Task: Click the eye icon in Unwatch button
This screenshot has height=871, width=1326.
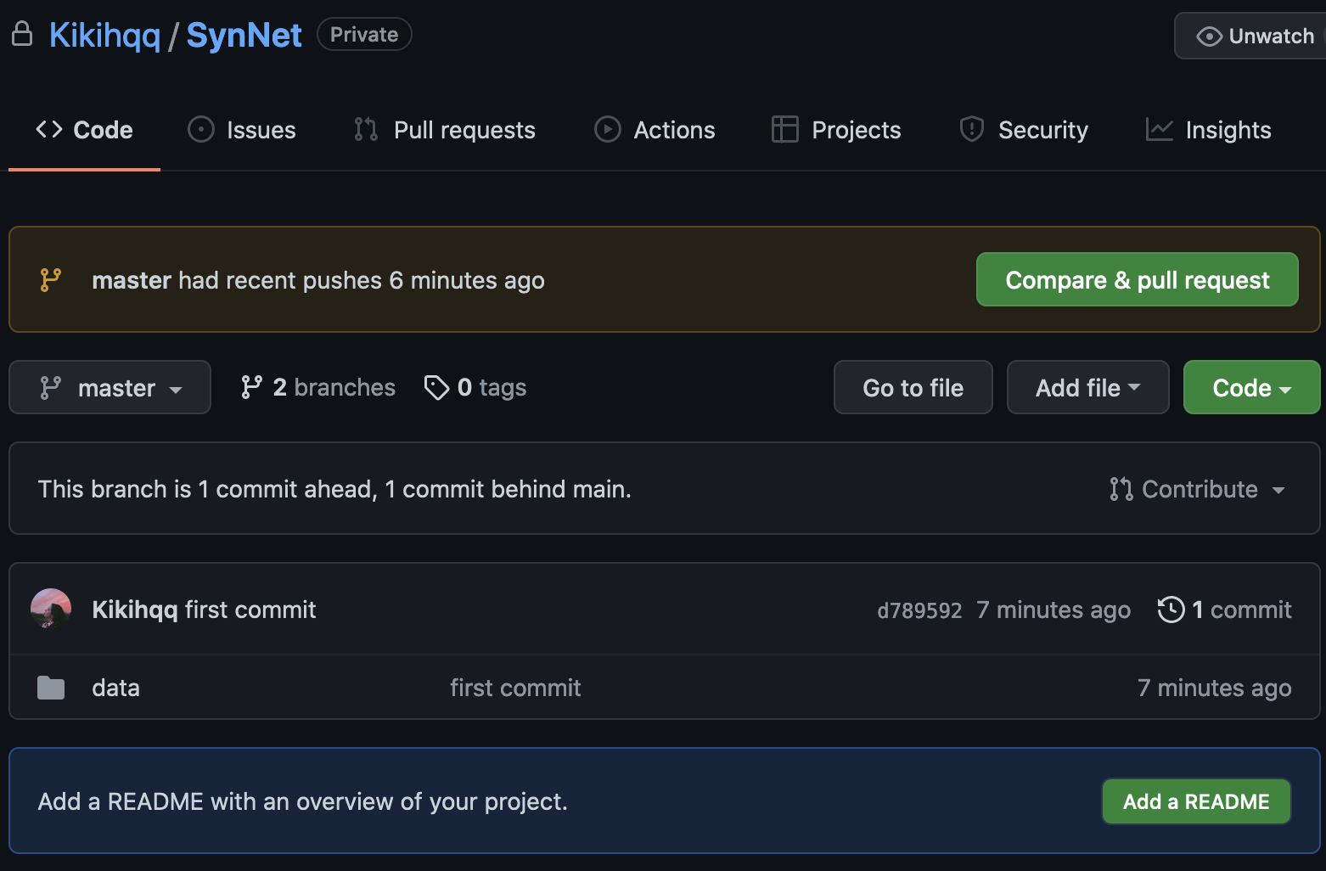Action: pos(1209,37)
